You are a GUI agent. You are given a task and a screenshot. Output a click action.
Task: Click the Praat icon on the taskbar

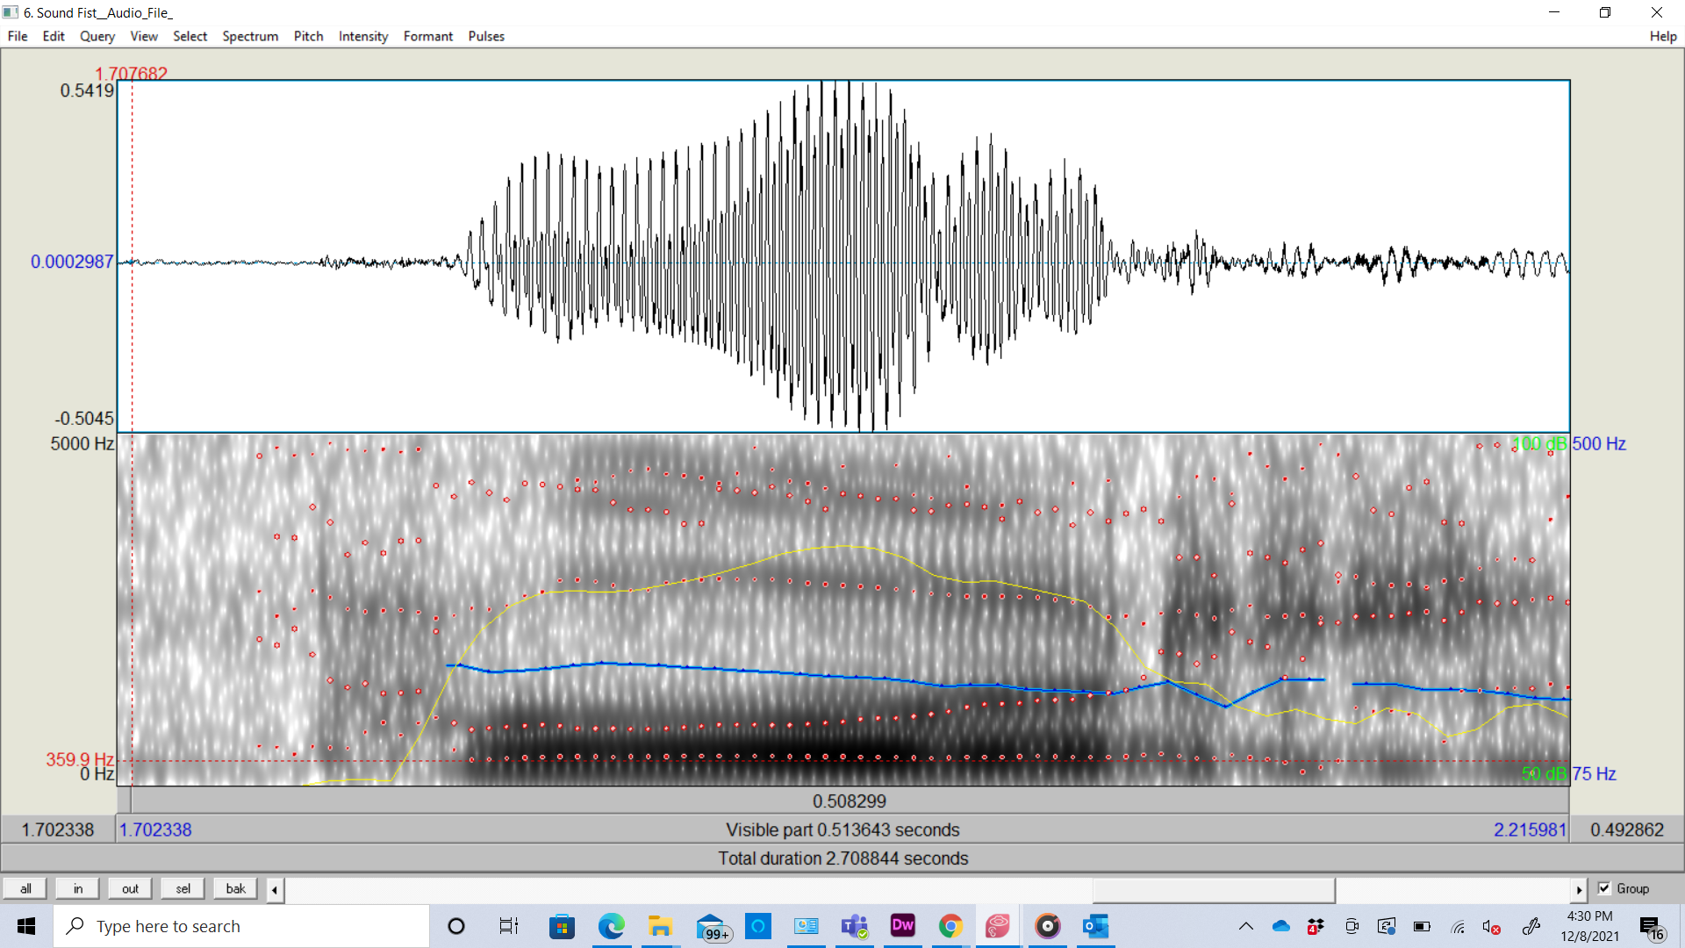[998, 926]
